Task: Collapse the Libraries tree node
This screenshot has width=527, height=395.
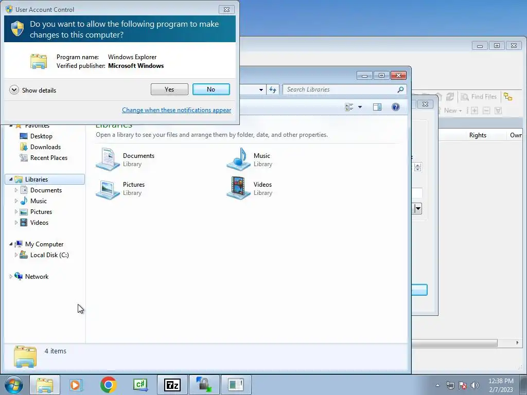Action: pos(11,179)
